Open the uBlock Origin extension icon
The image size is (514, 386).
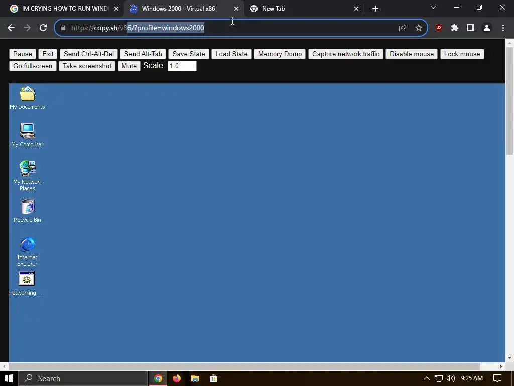click(438, 28)
